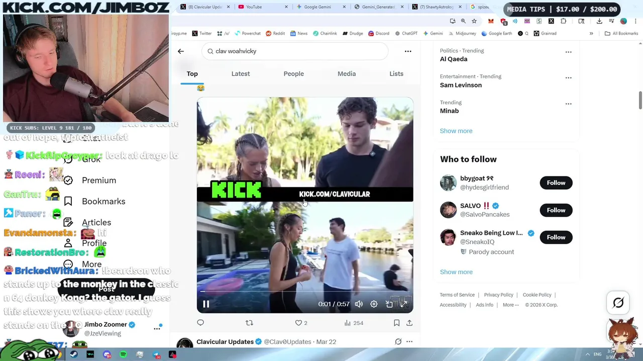Open the ChatGPT bookmark
The image size is (643, 361).
(x=406, y=34)
